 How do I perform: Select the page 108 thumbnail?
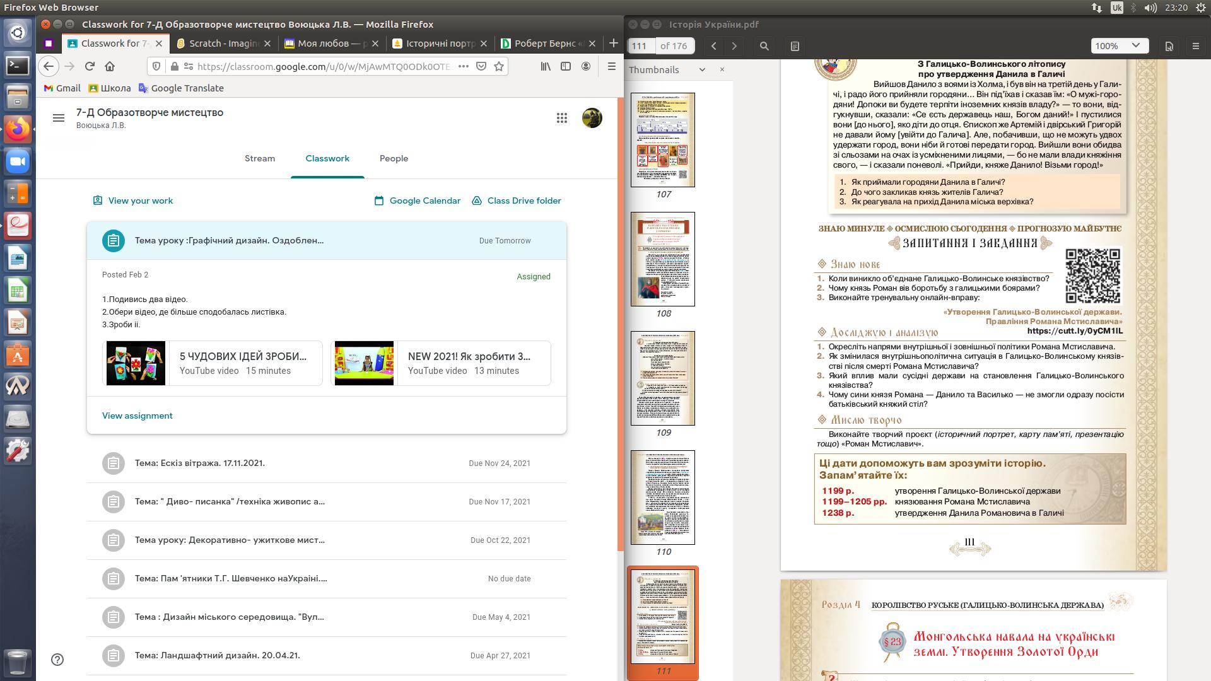[x=663, y=259]
